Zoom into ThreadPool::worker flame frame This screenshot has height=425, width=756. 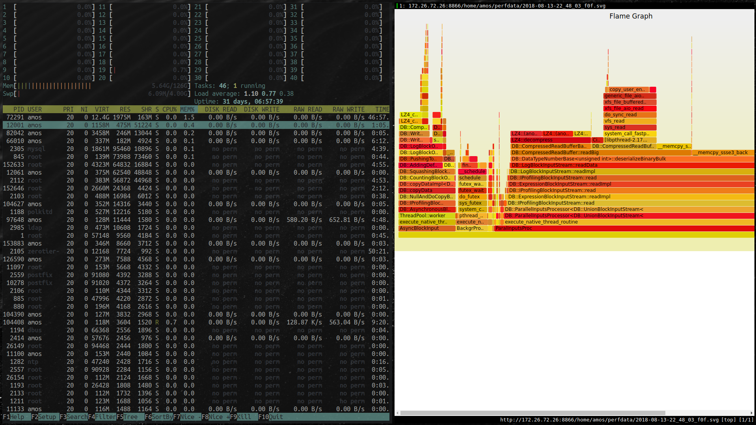[427, 216]
